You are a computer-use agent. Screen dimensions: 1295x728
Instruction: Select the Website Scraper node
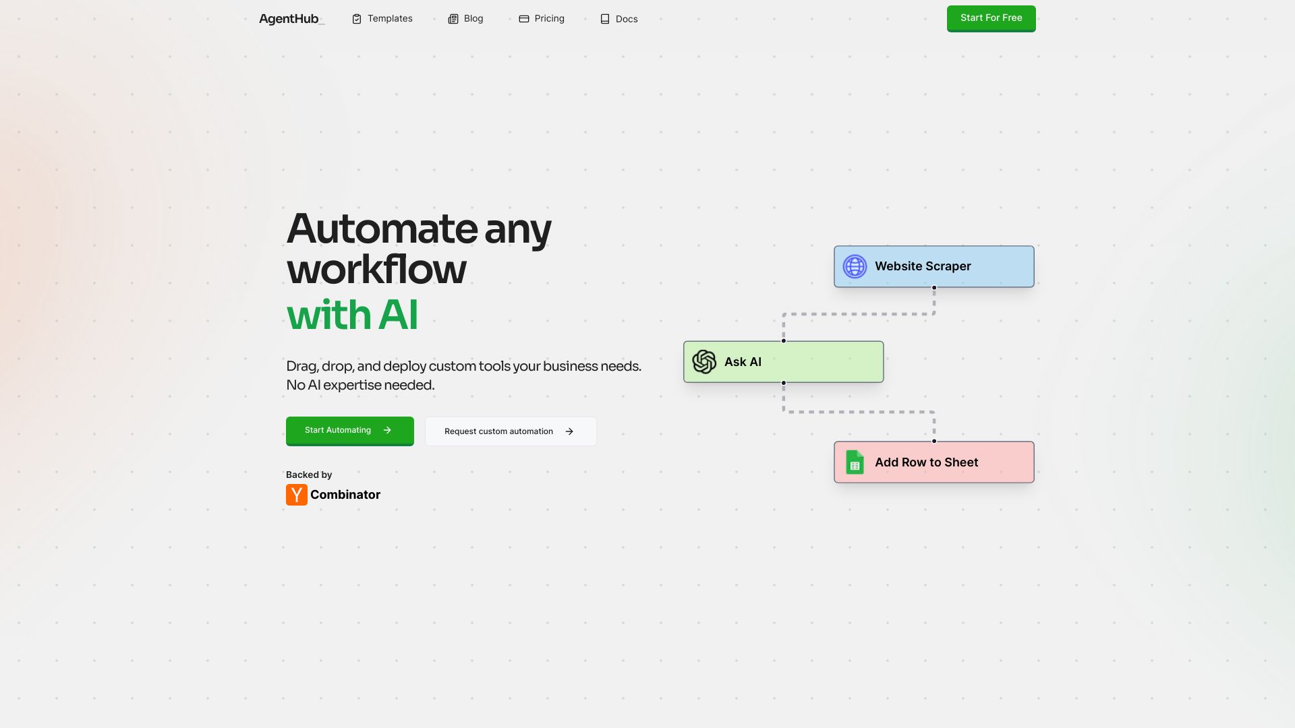tap(933, 266)
